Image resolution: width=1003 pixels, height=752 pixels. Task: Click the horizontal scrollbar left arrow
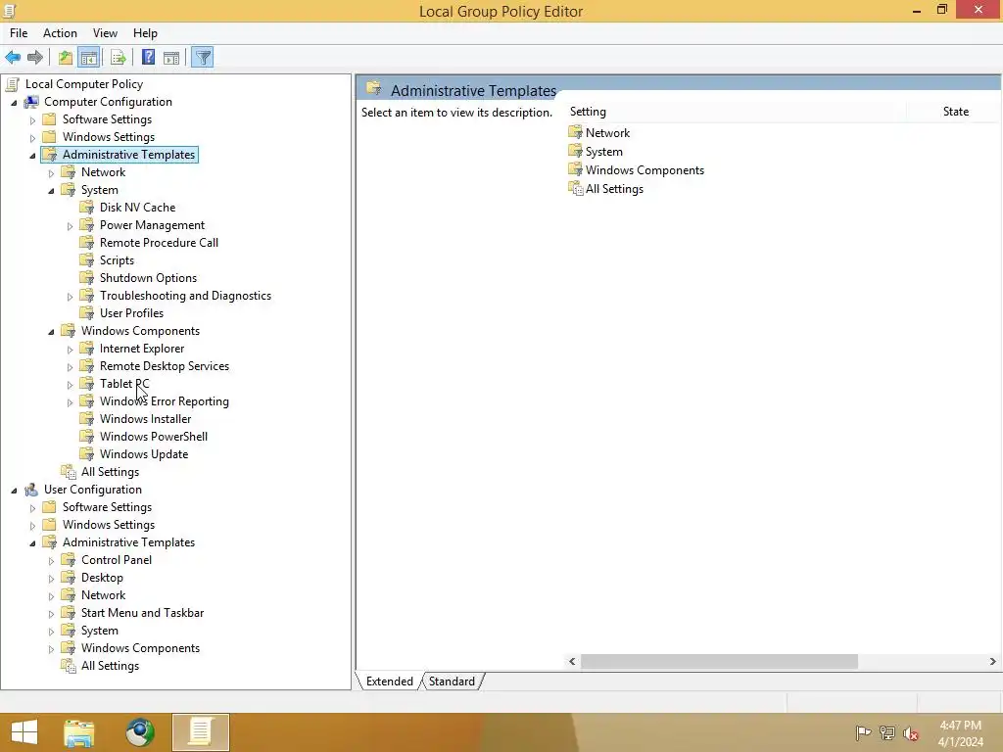[x=572, y=661]
